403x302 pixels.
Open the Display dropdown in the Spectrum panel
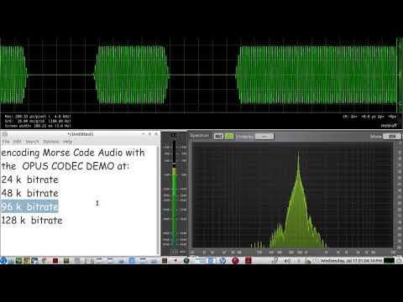(x=264, y=137)
